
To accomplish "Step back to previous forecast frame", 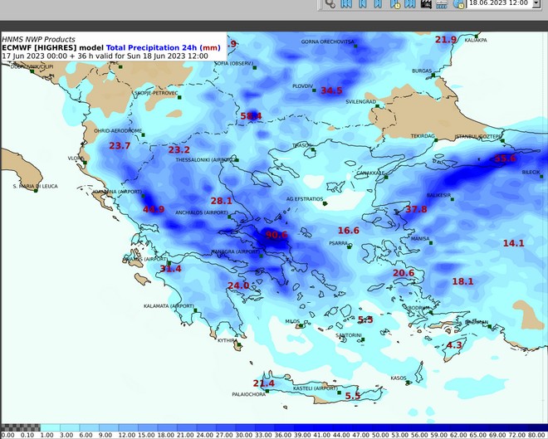I will (x=362, y=4).
